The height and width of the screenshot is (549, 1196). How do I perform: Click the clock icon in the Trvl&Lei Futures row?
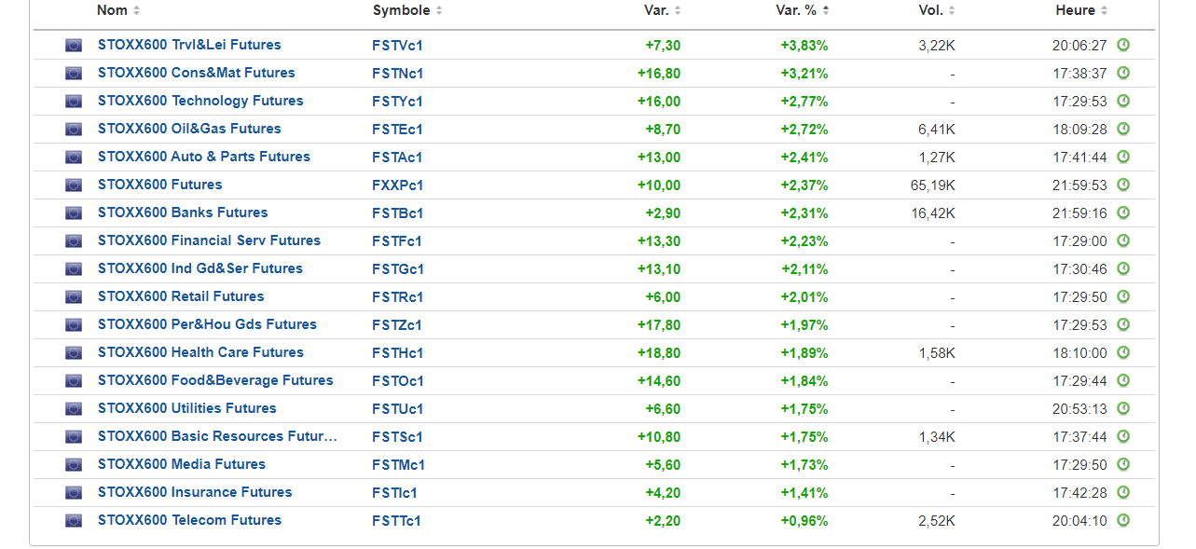(x=1123, y=45)
